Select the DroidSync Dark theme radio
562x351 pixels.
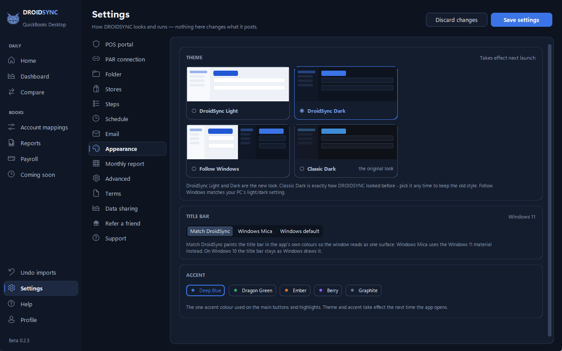(x=302, y=111)
